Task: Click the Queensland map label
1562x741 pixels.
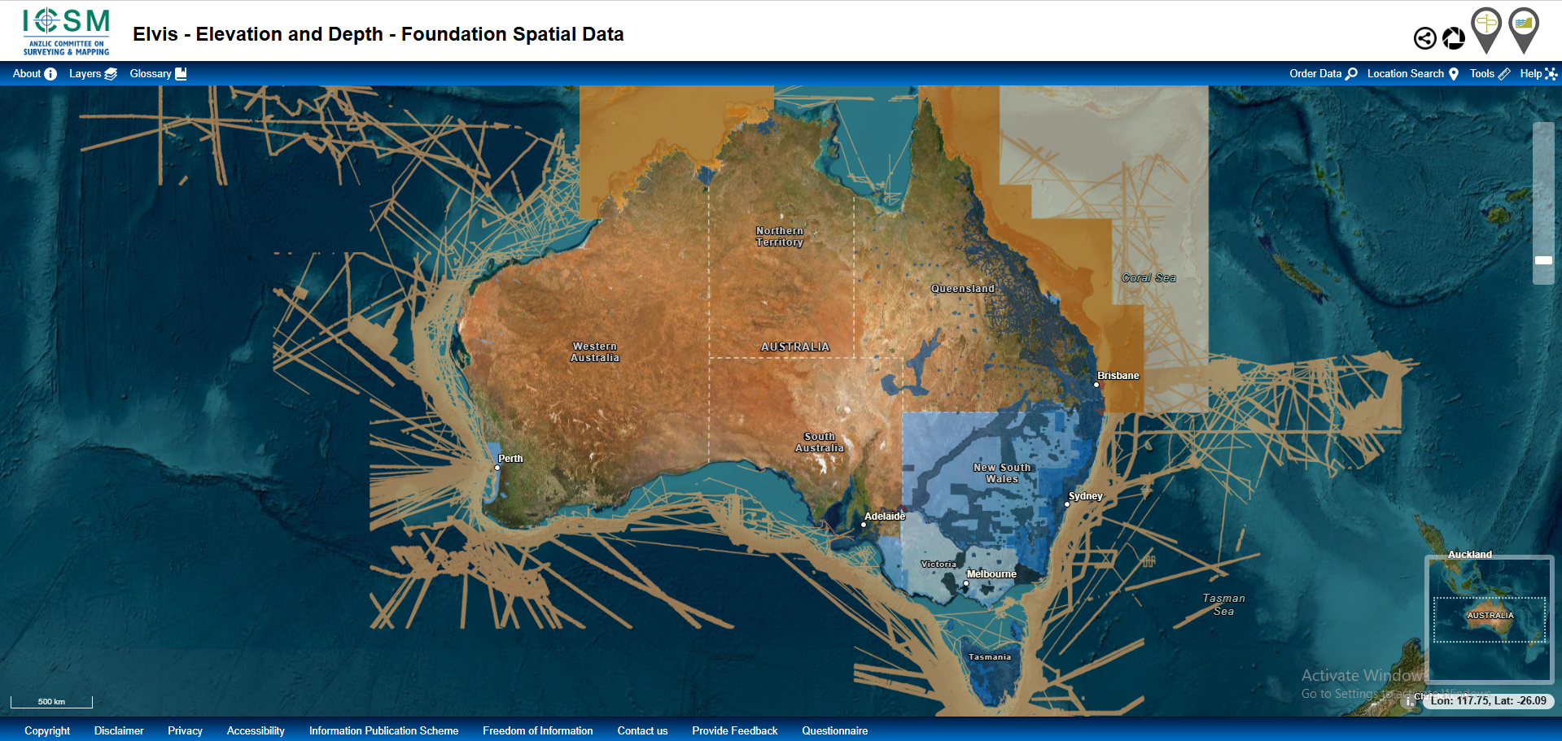Action: pos(962,289)
